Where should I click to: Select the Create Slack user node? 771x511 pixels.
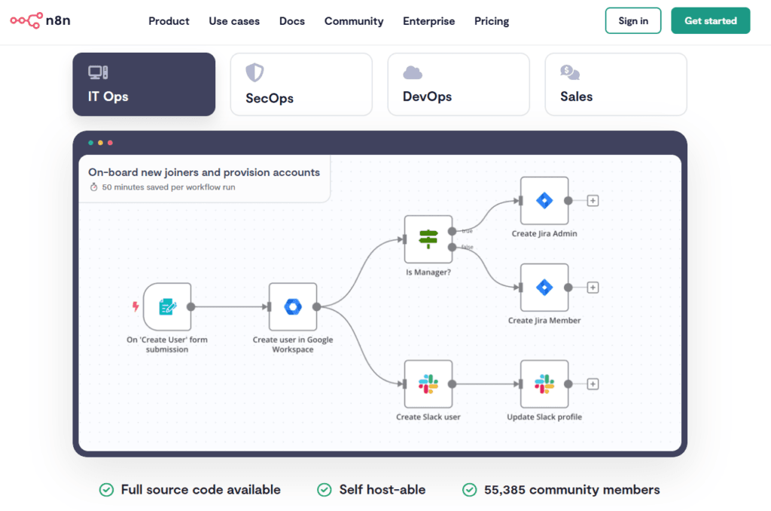[428, 384]
